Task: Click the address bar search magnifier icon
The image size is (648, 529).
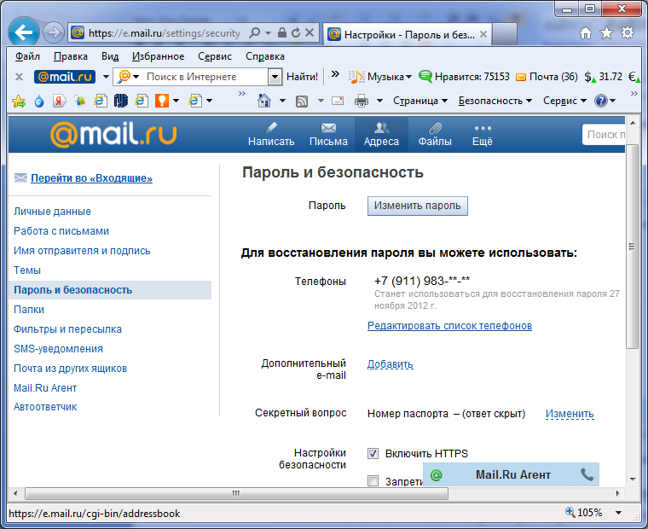Action: 255,32
